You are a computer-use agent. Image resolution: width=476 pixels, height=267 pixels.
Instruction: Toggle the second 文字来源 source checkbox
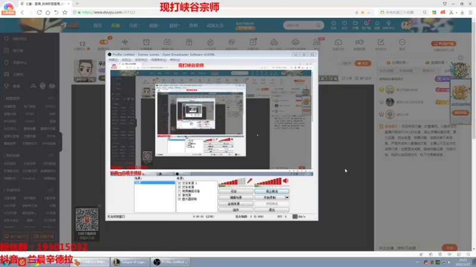pyautogui.click(x=180, y=187)
